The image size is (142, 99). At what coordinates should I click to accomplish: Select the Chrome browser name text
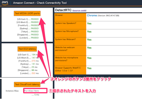click(92, 15)
